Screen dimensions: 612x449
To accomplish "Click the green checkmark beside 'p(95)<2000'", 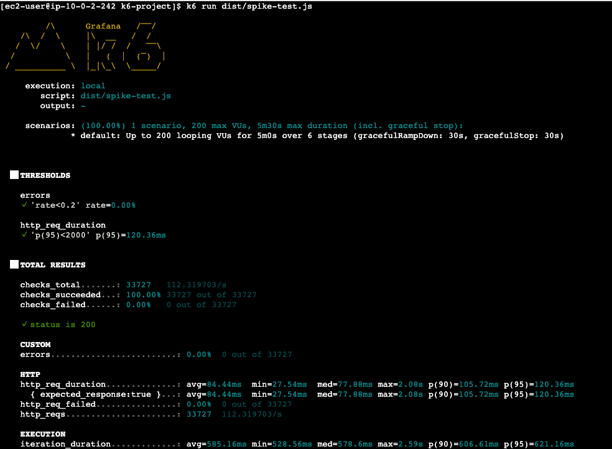I will click(x=24, y=234).
